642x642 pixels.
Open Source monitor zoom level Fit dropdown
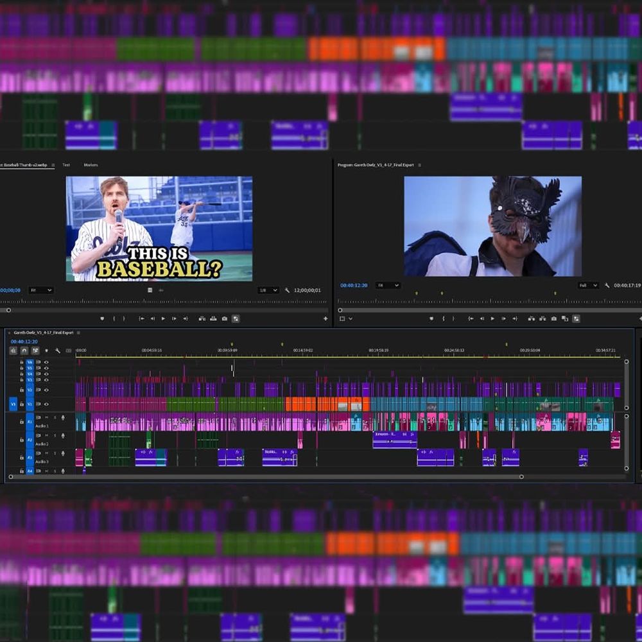coord(41,290)
